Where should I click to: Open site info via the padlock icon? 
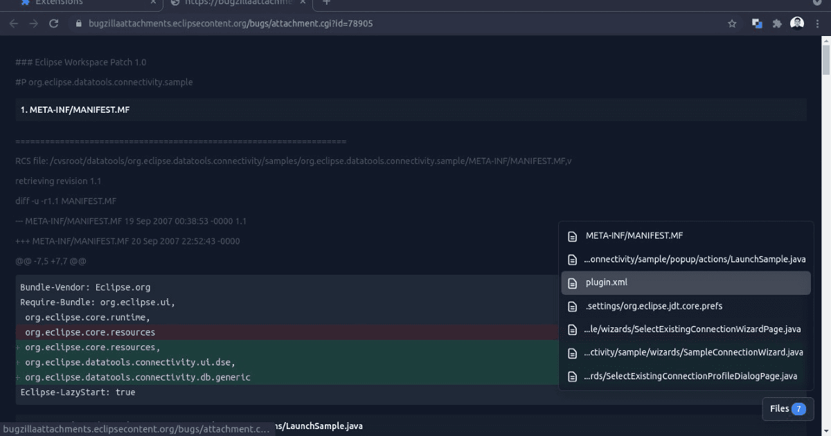click(x=78, y=23)
